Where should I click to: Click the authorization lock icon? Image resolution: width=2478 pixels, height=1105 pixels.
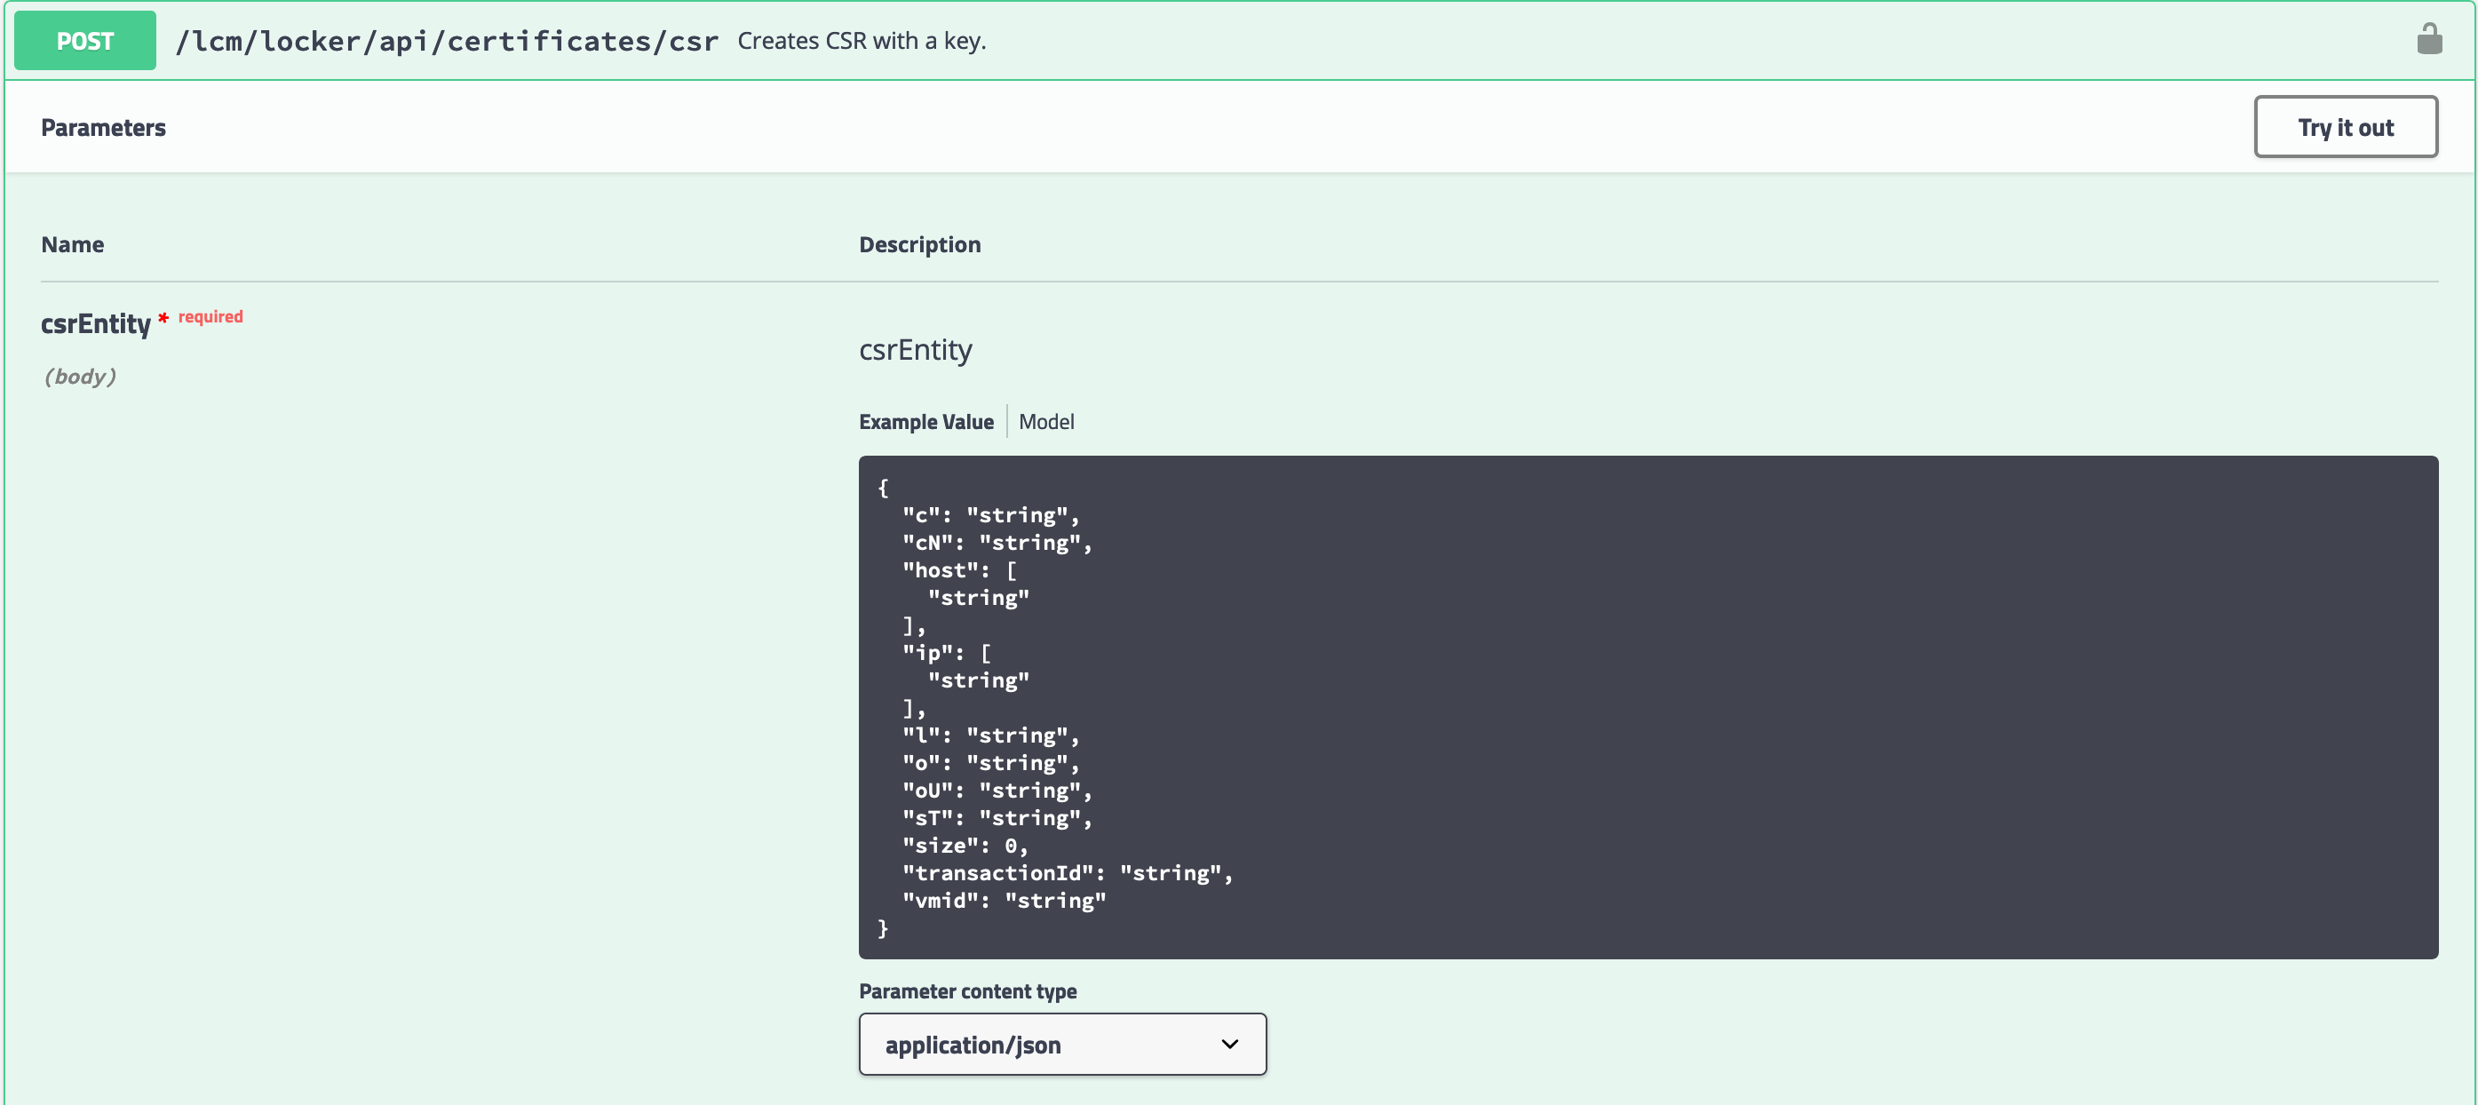click(2429, 39)
